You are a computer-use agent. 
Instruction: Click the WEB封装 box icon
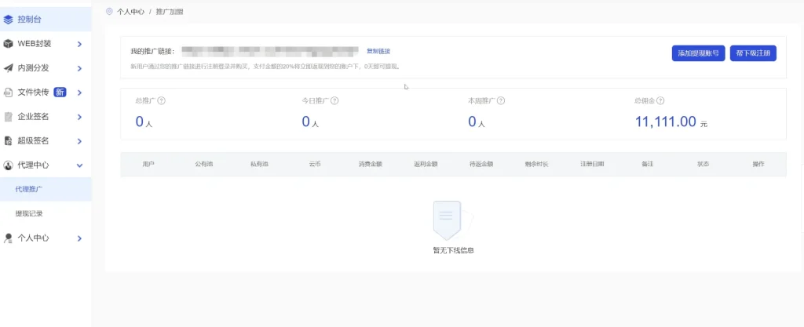[x=8, y=44]
